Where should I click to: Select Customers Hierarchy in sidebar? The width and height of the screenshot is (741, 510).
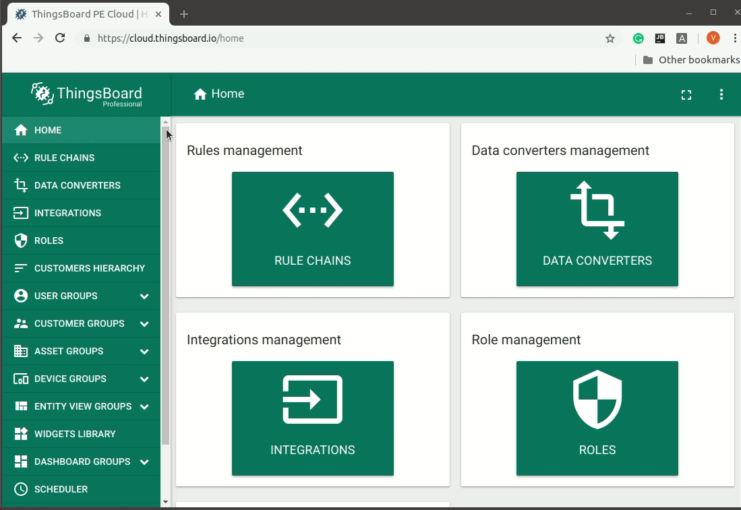(x=89, y=268)
